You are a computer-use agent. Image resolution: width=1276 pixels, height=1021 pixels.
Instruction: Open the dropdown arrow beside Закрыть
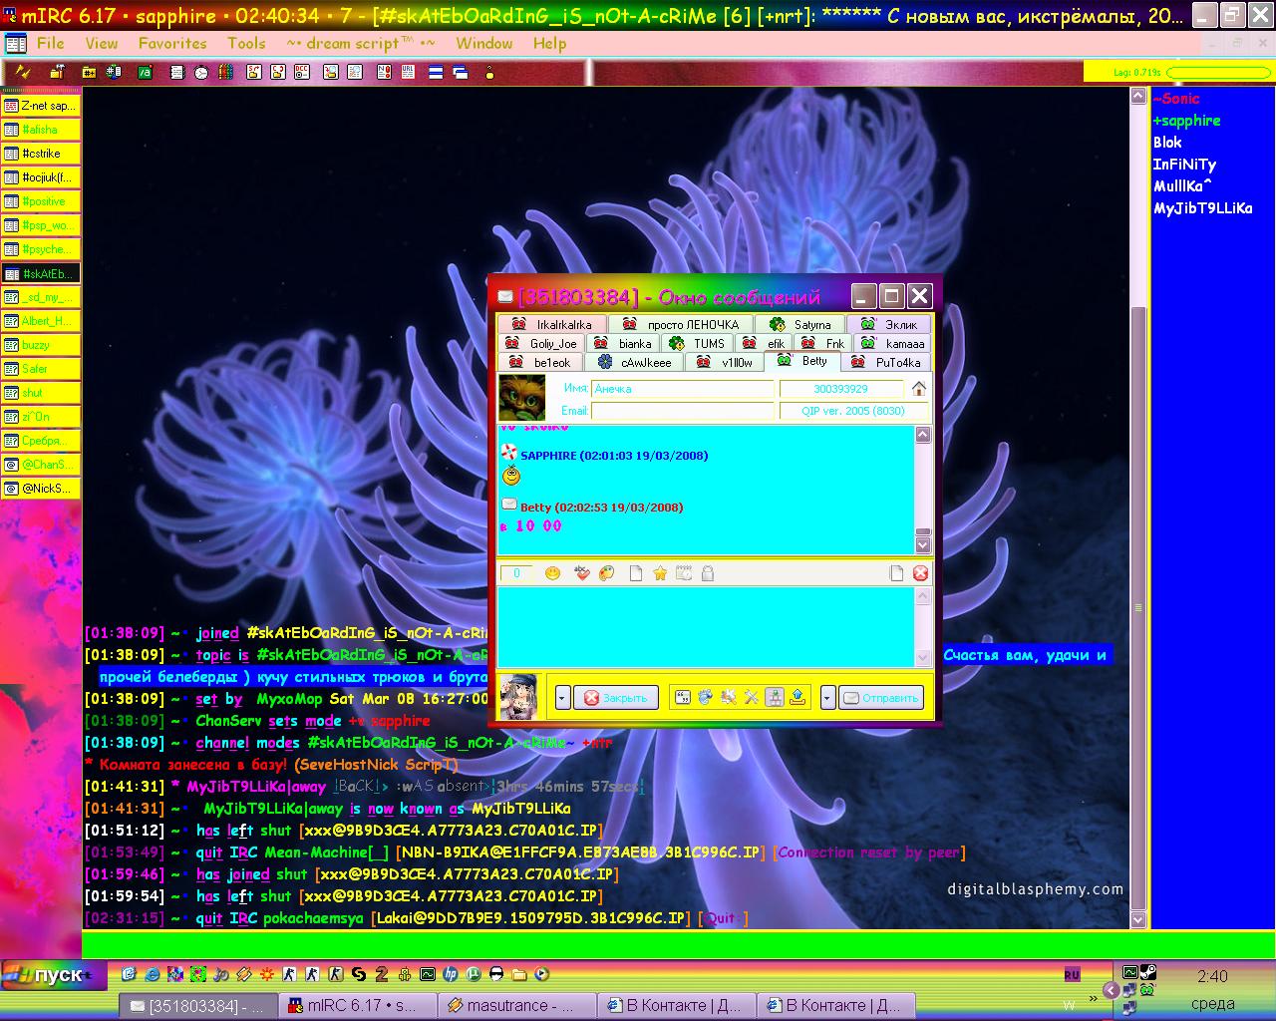(x=562, y=698)
